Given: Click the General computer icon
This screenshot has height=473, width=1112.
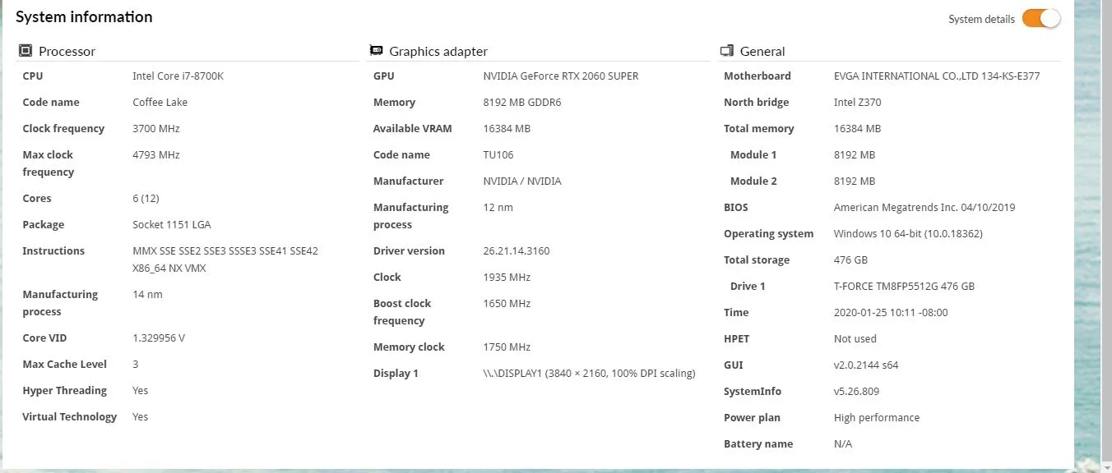Looking at the screenshot, I should click(x=727, y=51).
